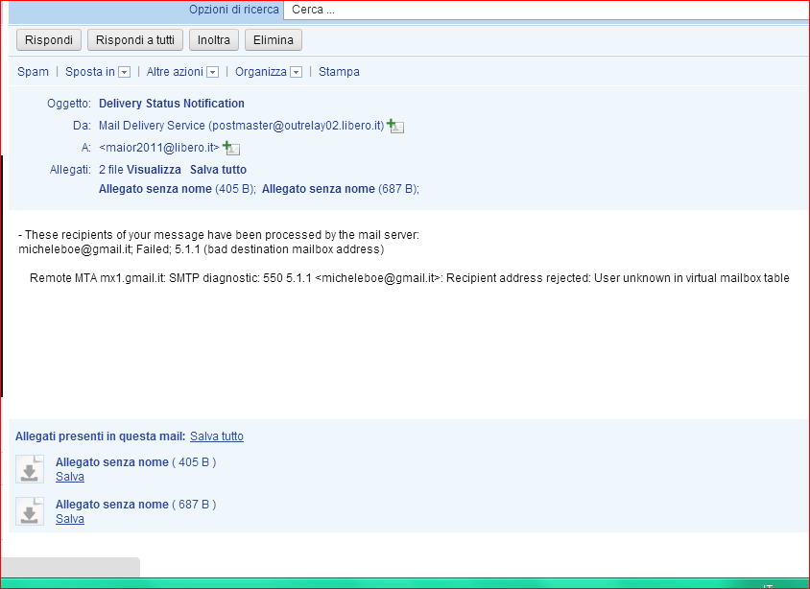The image size is (810, 589).
Task: Open 'Opzioni di ricerca' search options
Action: (233, 10)
